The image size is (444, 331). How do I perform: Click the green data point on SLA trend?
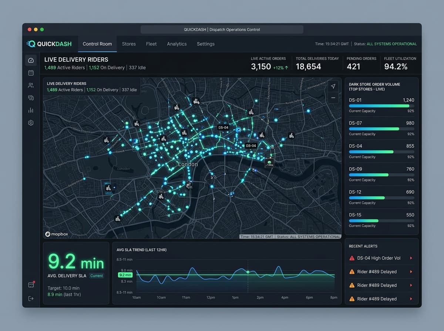tap(248, 272)
